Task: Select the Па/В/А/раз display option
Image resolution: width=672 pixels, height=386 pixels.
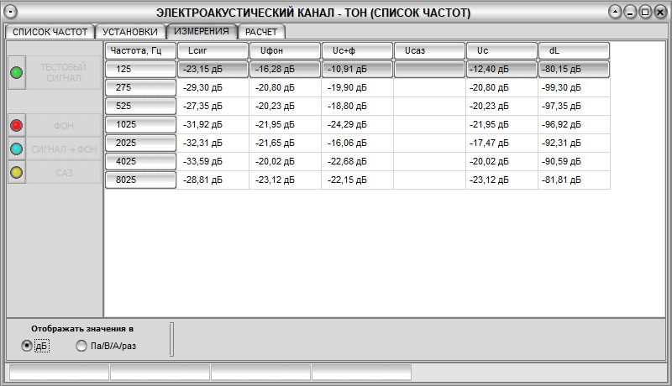Action: (81, 346)
